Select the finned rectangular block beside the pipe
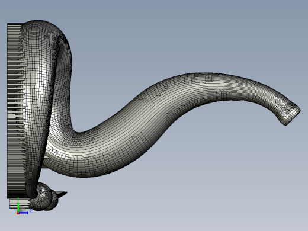 tap(16, 111)
